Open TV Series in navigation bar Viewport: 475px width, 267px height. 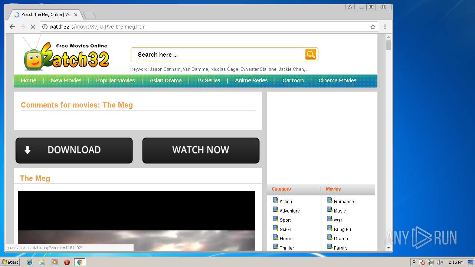pos(208,80)
